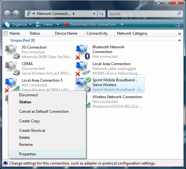This screenshot has height=169, width=186.
Task: Click Disconnect this connection button
Action: (89, 24)
